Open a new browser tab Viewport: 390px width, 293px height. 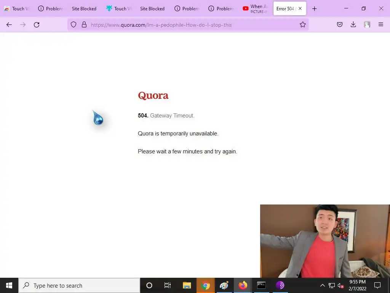(314, 9)
